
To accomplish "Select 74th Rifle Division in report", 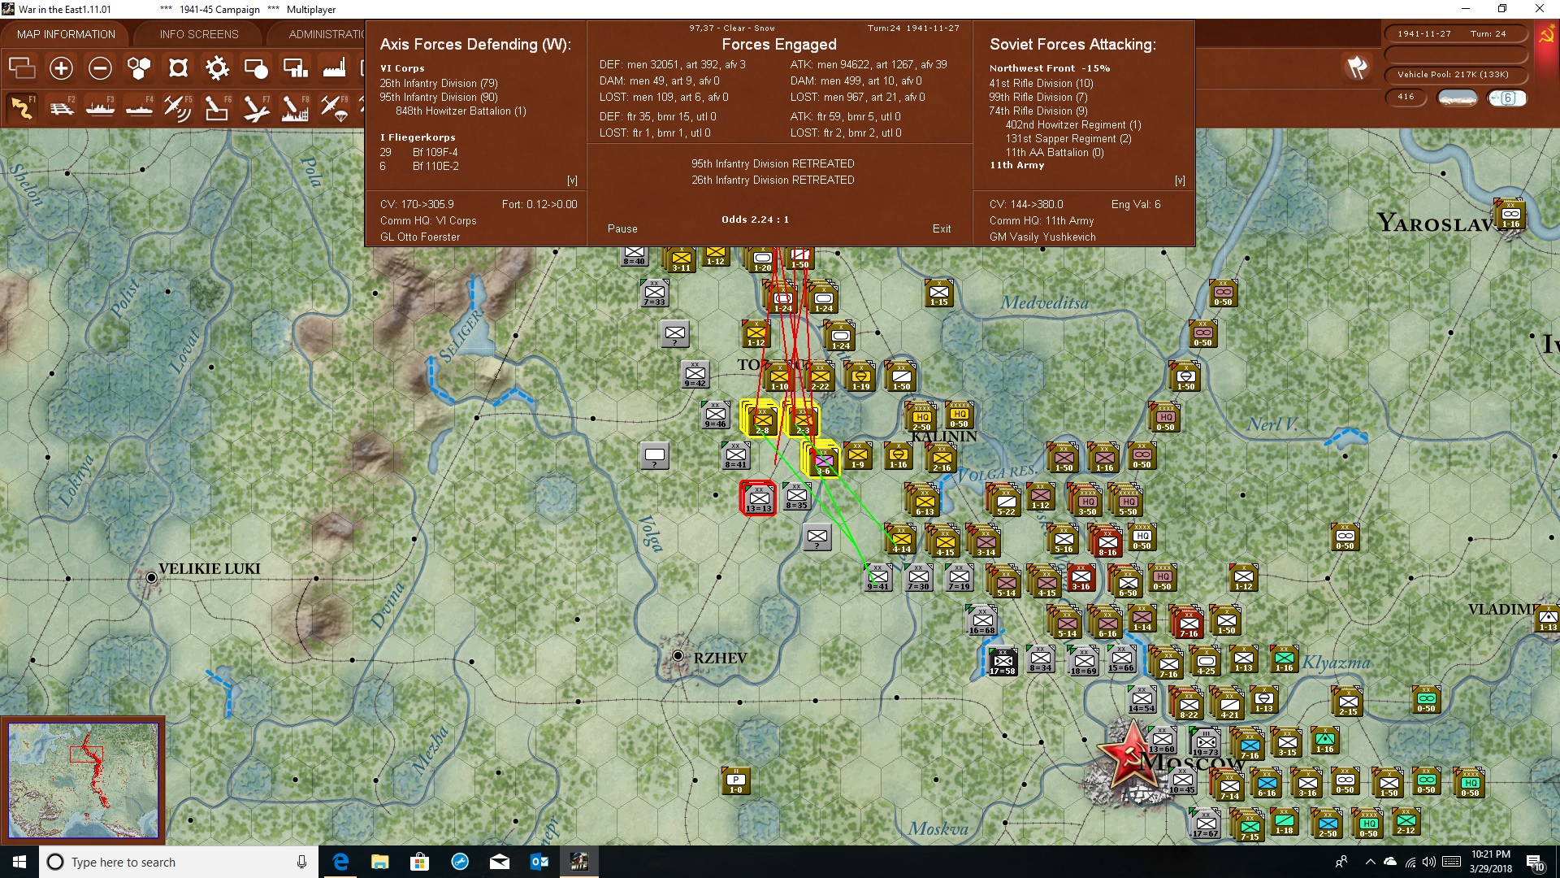I will (x=1038, y=111).
